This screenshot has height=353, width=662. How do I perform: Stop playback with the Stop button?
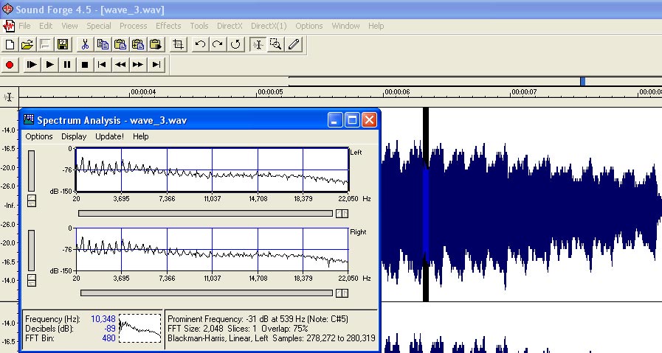(85, 65)
